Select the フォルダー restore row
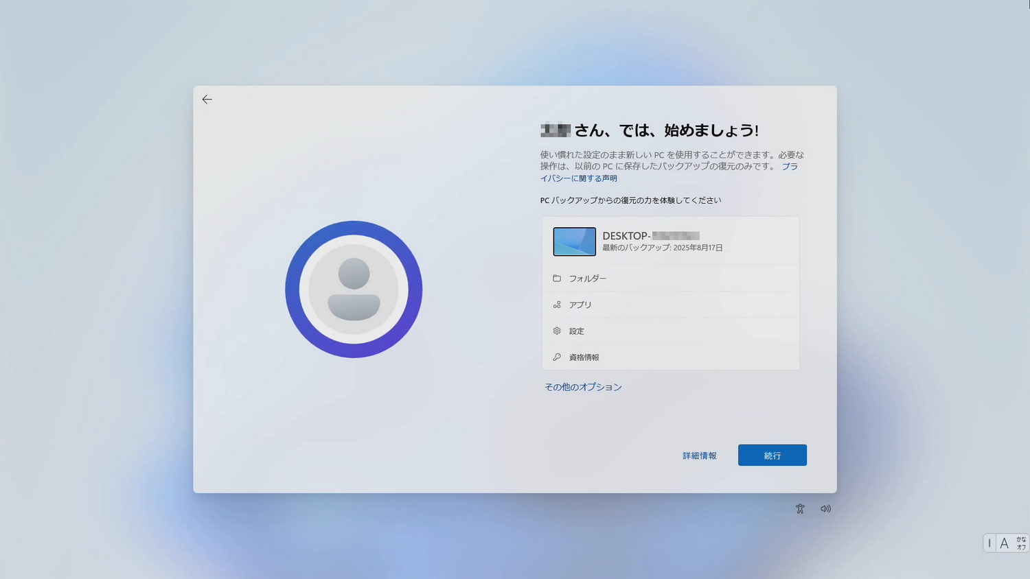This screenshot has height=579, width=1030. 671,278
